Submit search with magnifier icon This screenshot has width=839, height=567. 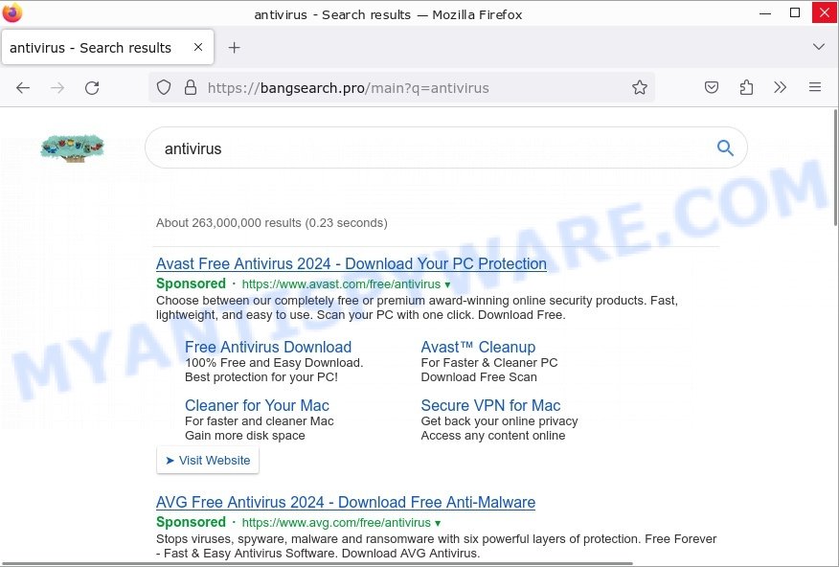coord(725,147)
